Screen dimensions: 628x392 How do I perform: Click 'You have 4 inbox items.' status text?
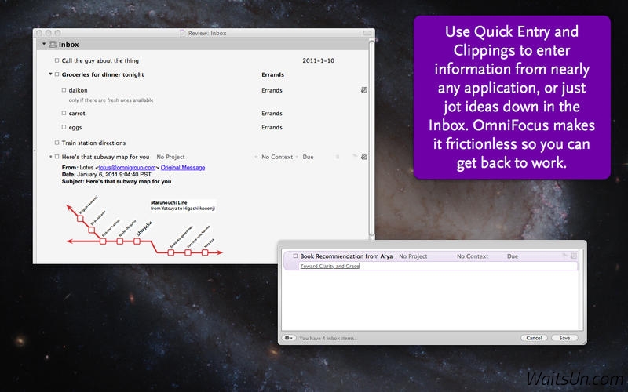pos(327,339)
